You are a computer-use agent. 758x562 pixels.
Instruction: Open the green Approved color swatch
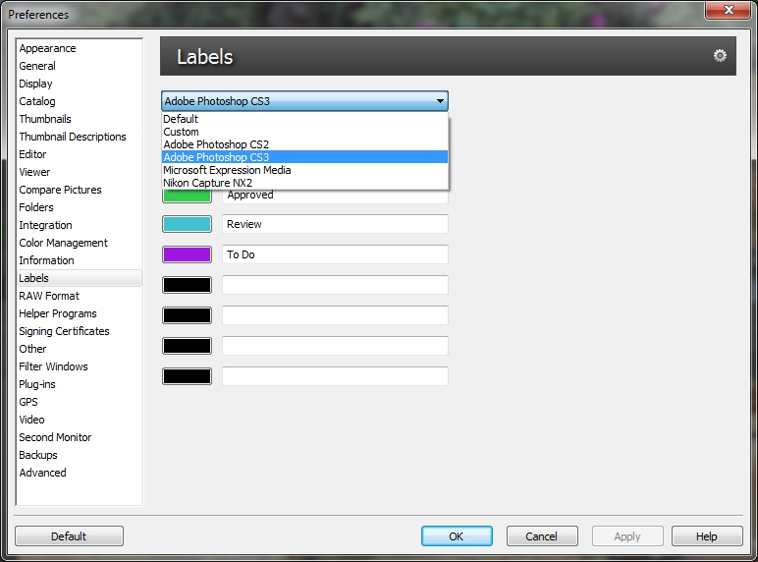coord(188,196)
